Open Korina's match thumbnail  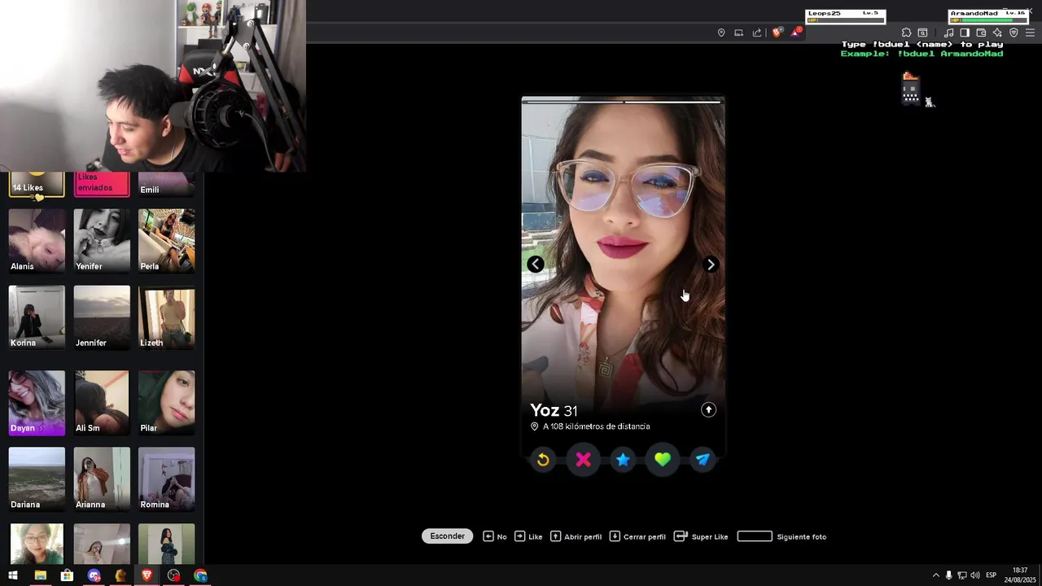tap(37, 317)
